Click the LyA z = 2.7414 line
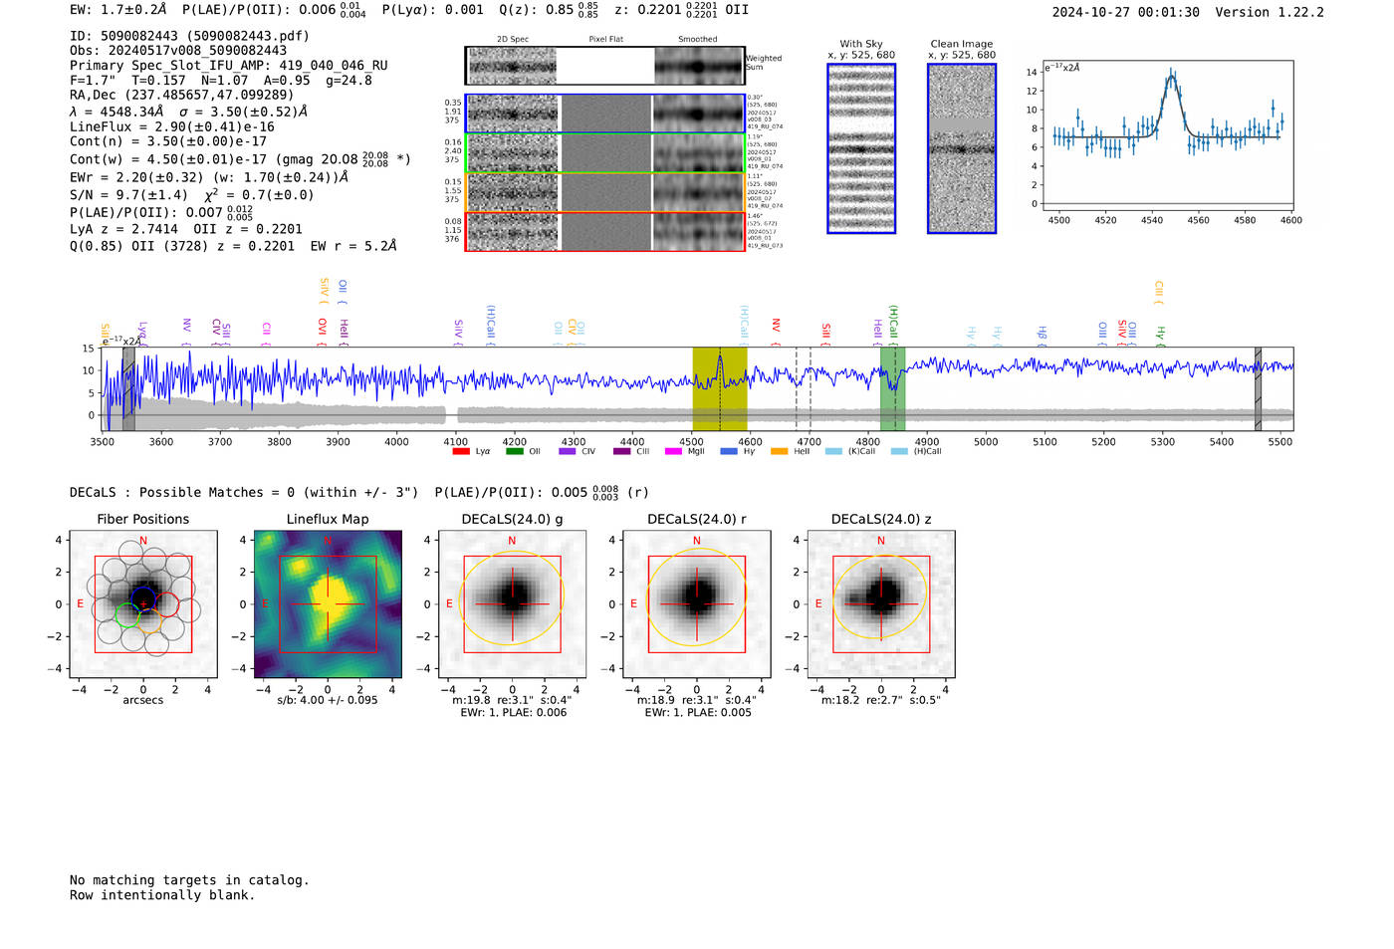Screen dimensions: 1394x949 pos(186,229)
